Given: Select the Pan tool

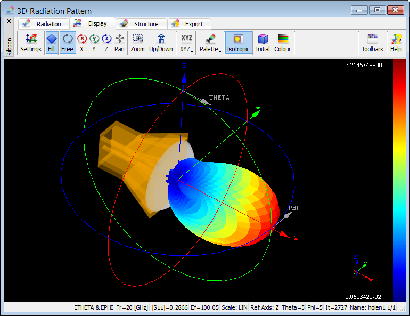Looking at the screenshot, I should 120,43.
